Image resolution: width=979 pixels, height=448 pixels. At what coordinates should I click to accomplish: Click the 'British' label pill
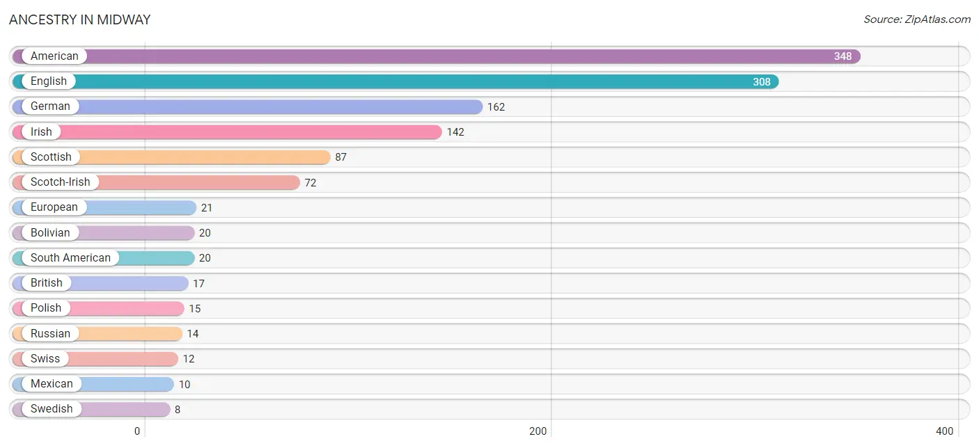pyautogui.click(x=47, y=282)
